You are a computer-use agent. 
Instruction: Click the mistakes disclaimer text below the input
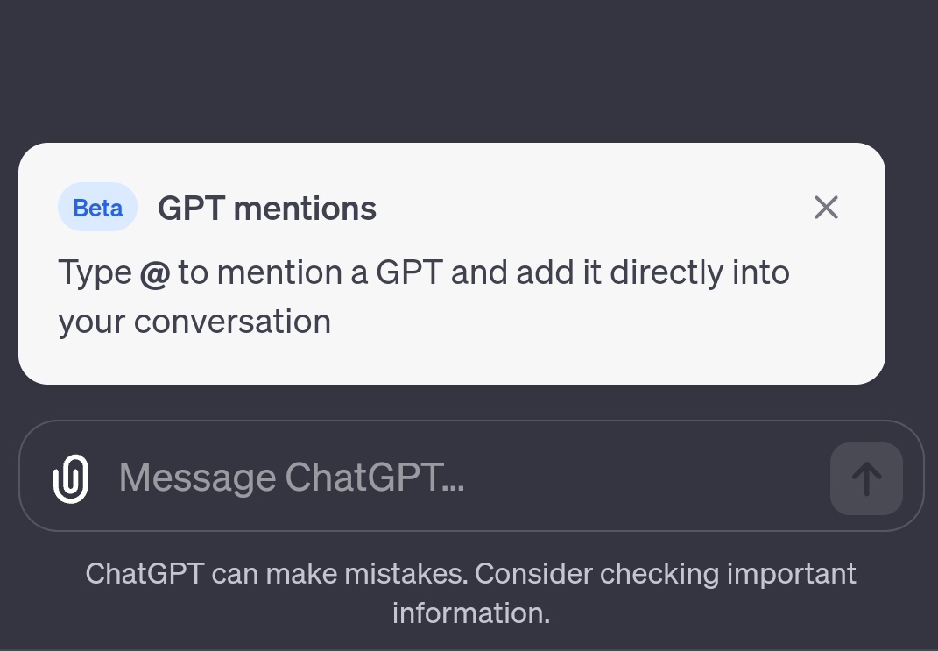point(470,591)
